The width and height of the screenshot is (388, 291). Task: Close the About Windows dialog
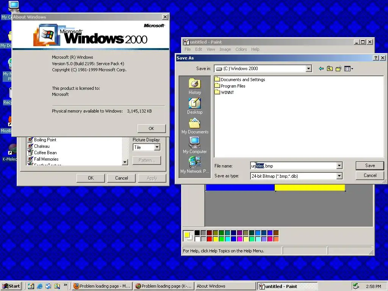(165, 17)
